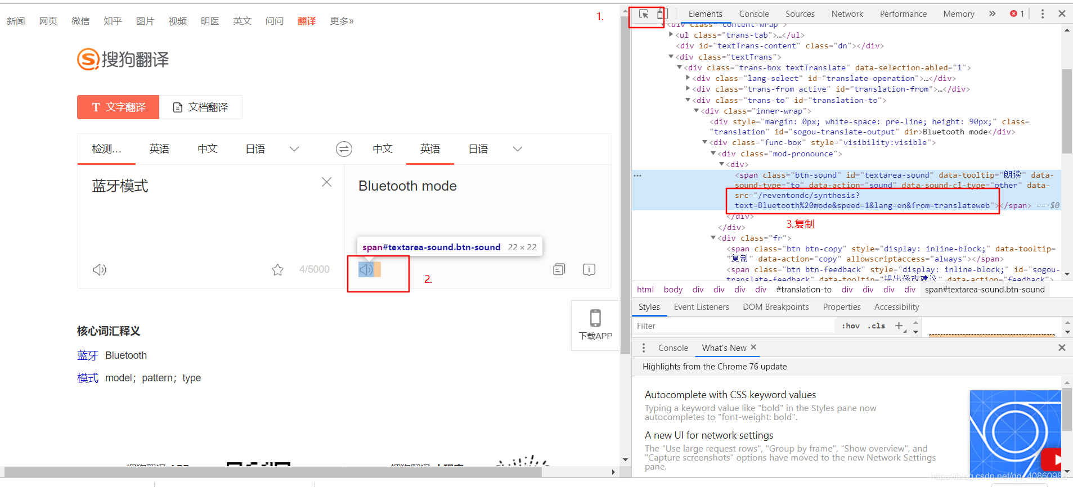The image size is (1073, 487).
Task: Open 知乎 in the top navigation
Action: point(113,21)
